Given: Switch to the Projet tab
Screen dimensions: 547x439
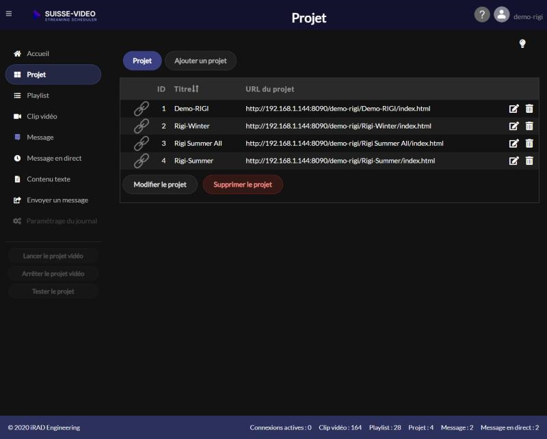Looking at the screenshot, I should click(x=142, y=61).
